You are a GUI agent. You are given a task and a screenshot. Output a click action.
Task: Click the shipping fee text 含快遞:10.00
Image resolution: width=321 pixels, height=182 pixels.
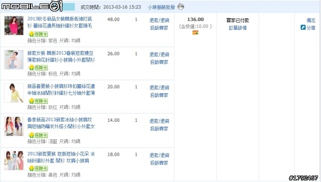196,27
